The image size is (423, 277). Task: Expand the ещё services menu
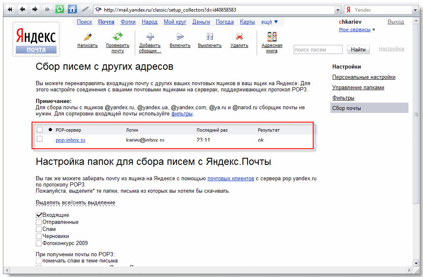pos(269,22)
